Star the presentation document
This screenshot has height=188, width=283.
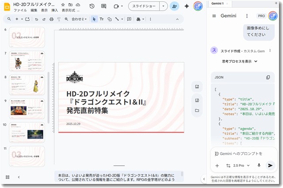(x=63, y=4)
